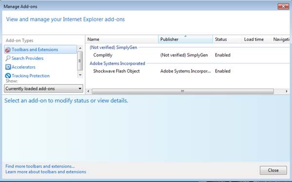Open the Currently loaded add-ons dropdown
Viewport: 292px width, 182px height.
tap(44, 89)
